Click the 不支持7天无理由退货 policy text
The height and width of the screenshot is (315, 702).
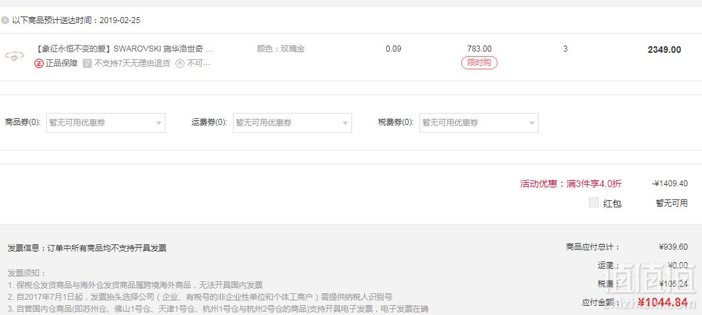coord(132,63)
